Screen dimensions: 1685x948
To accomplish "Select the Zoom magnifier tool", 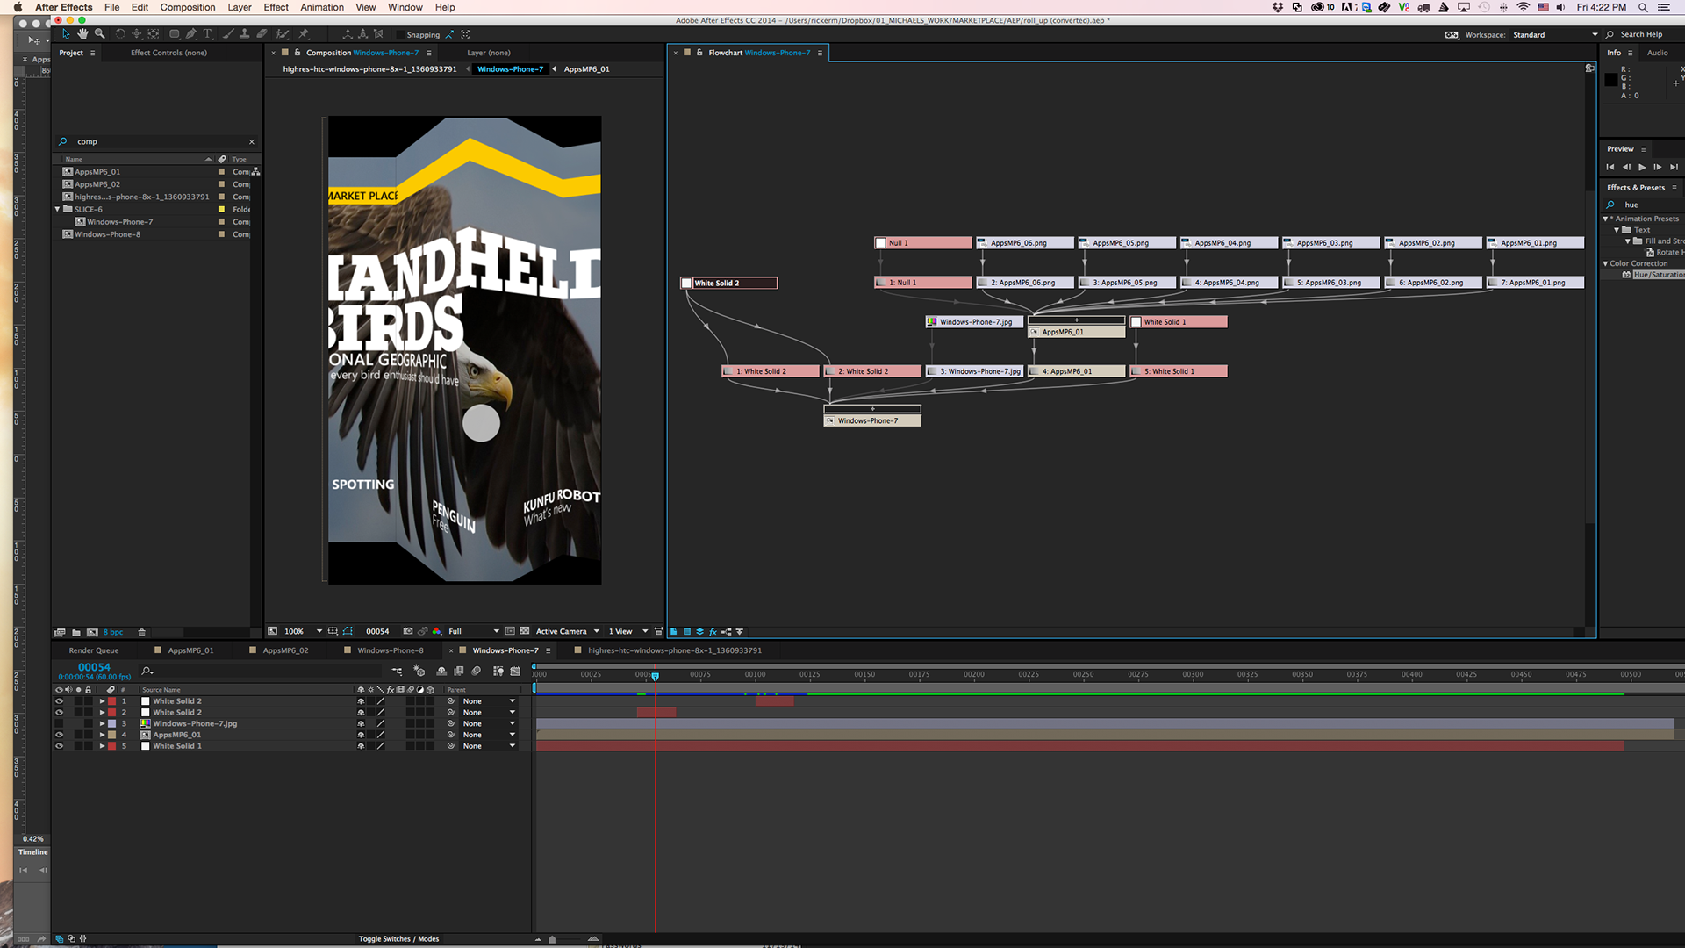I will (x=100, y=34).
